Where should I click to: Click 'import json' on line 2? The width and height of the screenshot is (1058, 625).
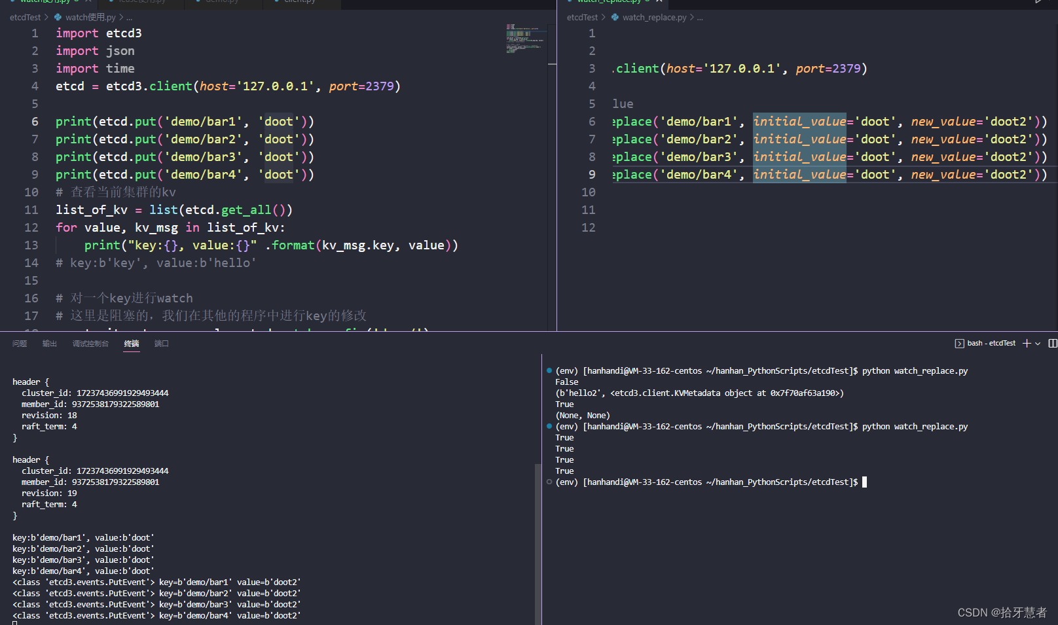(95, 51)
